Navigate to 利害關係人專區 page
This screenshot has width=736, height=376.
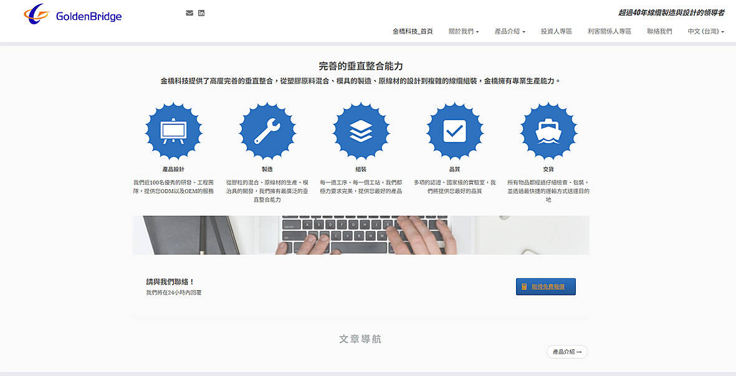[609, 31]
